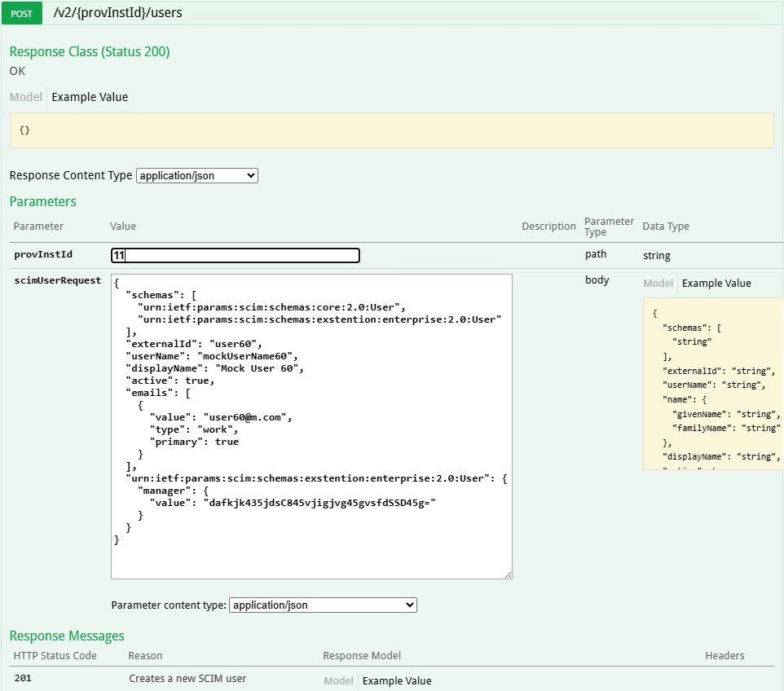This screenshot has width=784, height=691.
Task: Select Example Value tab beside scimUserRequest body
Action: tap(716, 284)
